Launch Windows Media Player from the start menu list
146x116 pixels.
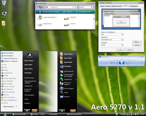(x=9, y=78)
